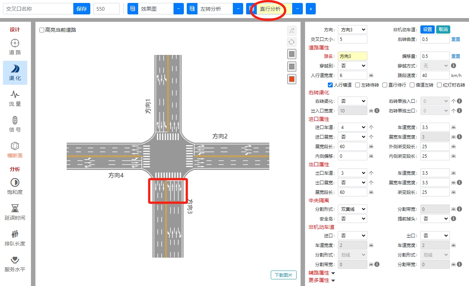Open the 流量 traffic flow section
Viewport: 469px width, 286px height.
(x=15, y=98)
